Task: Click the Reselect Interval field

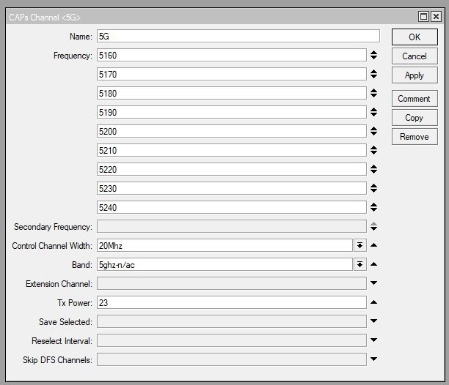Action: coord(231,341)
